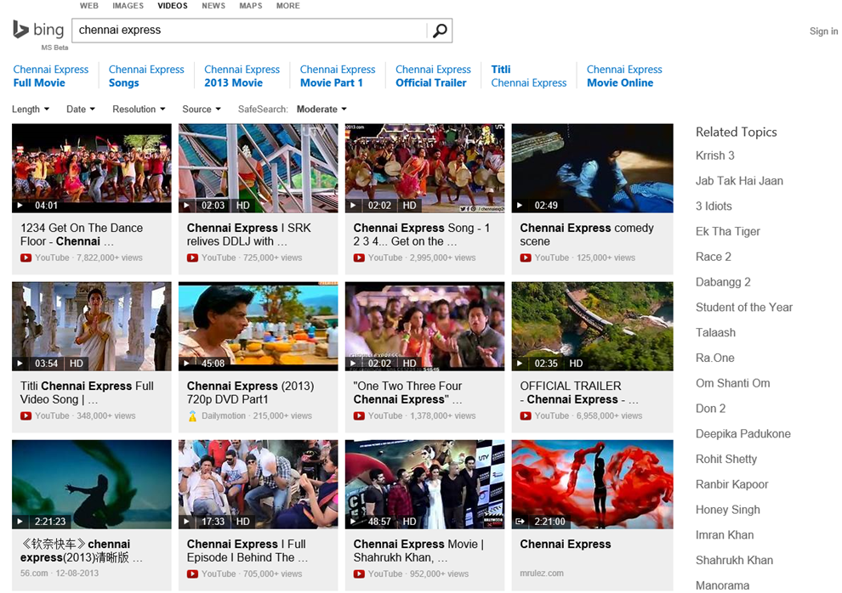842x593 pixels.
Task: Click the search magnifier icon
Action: tap(439, 31)
